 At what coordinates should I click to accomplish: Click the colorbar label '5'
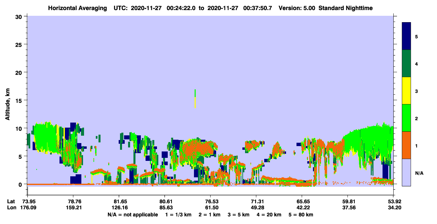pyautogui.click(x=416, y=36)
